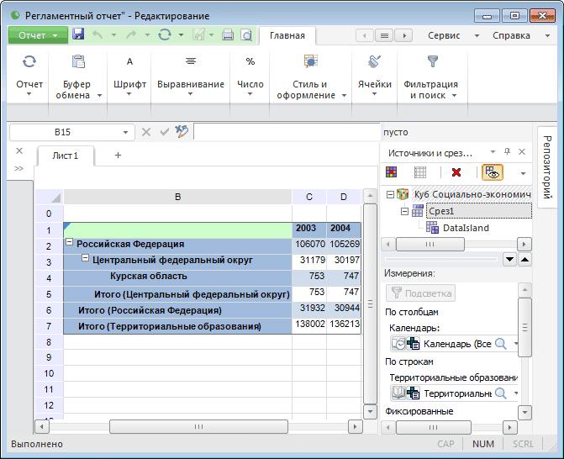Click the gray table grid icon in side panel

[x=420, y=172]
